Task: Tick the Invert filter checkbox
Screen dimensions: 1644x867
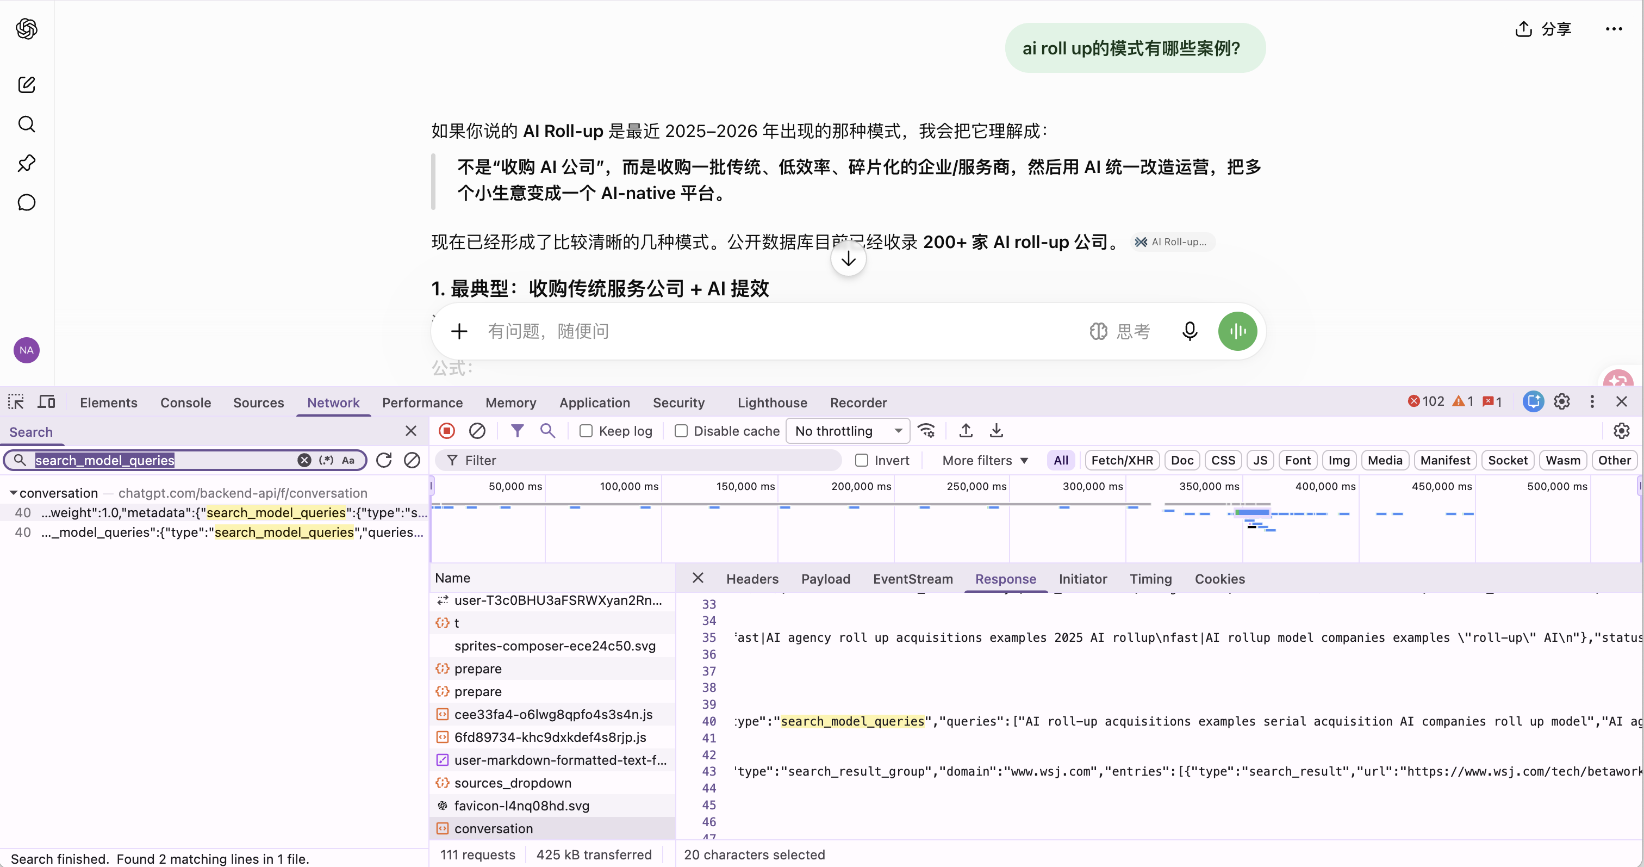Action: point(862,460)
